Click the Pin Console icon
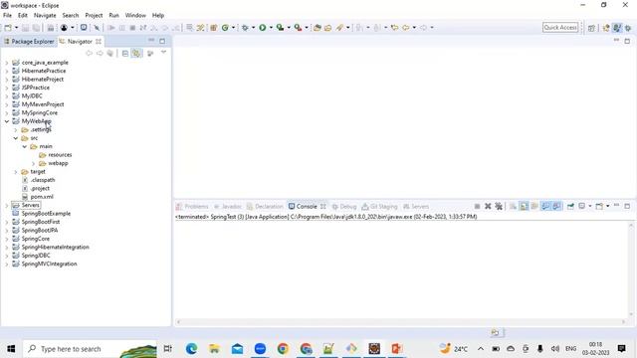 (x=570, y=206)
